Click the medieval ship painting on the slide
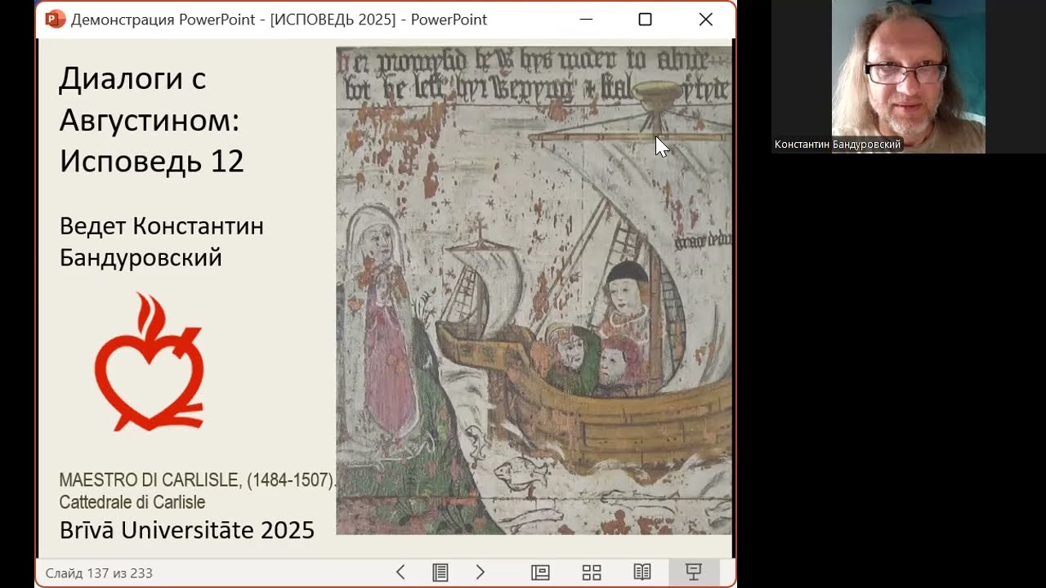1046x588 pixels. 534,291
